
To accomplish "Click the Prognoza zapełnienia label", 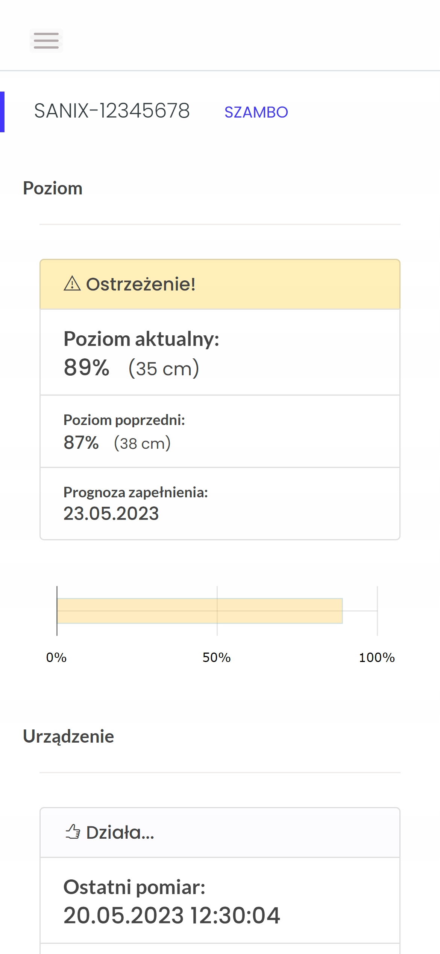I will coord(135,492).
